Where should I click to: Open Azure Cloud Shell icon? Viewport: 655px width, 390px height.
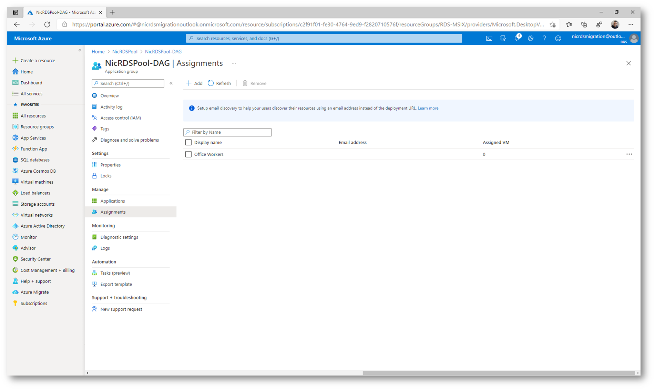coord(489,38)
